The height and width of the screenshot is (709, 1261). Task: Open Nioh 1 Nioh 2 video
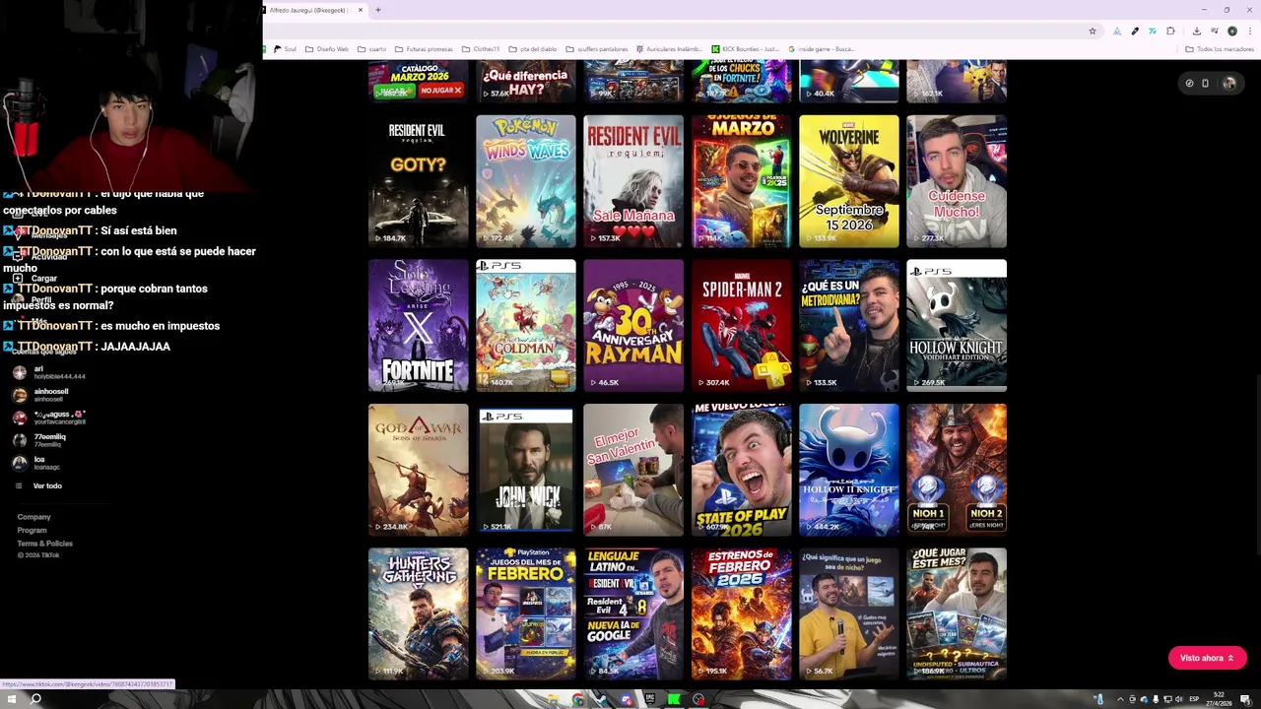(x=957, y=470)
